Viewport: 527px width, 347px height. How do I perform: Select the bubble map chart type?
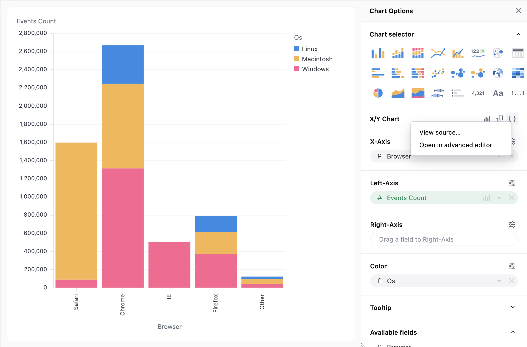coord(498,53)
